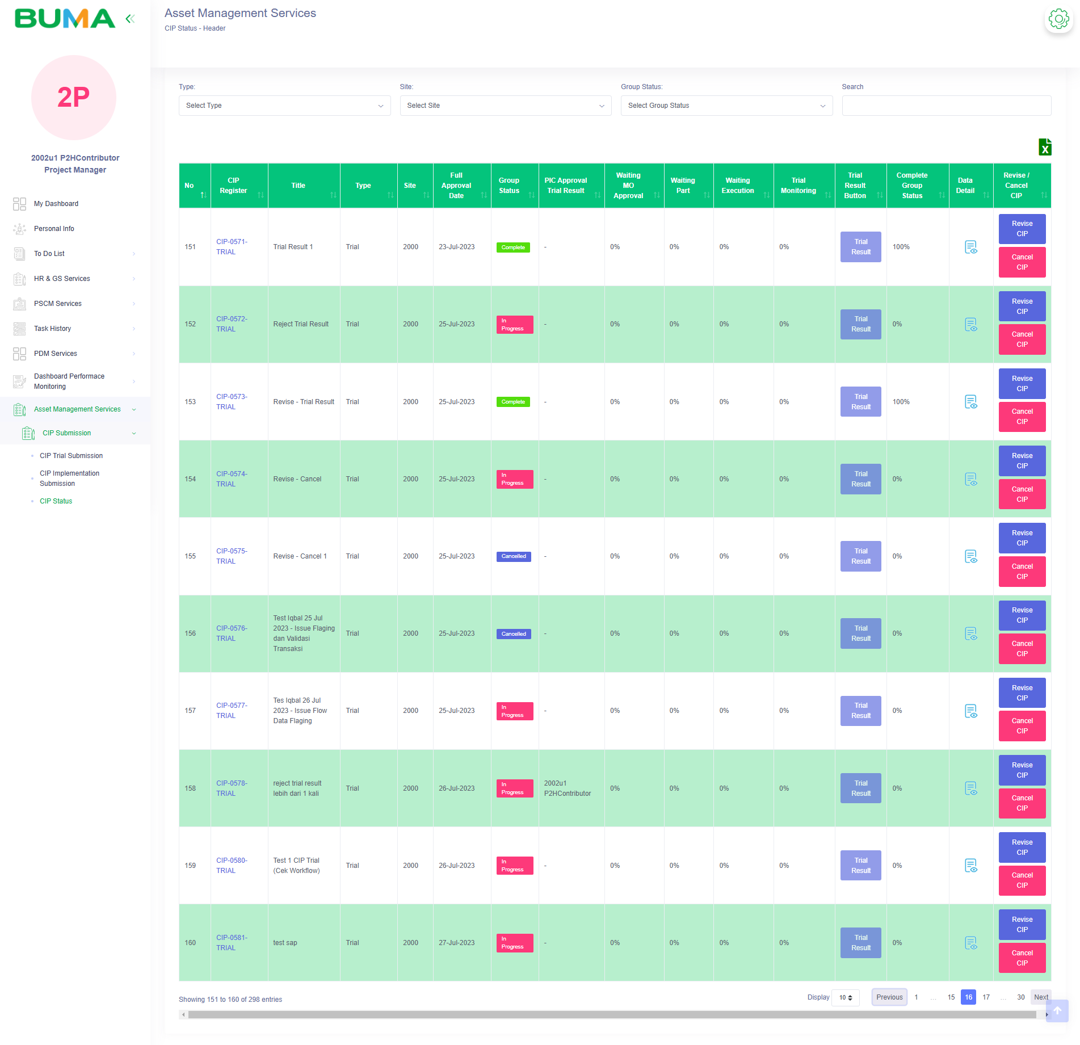This screenshot has height=1045, width=1080.
Task: Expand the Select Site dropdown
Action: point(505,106)
